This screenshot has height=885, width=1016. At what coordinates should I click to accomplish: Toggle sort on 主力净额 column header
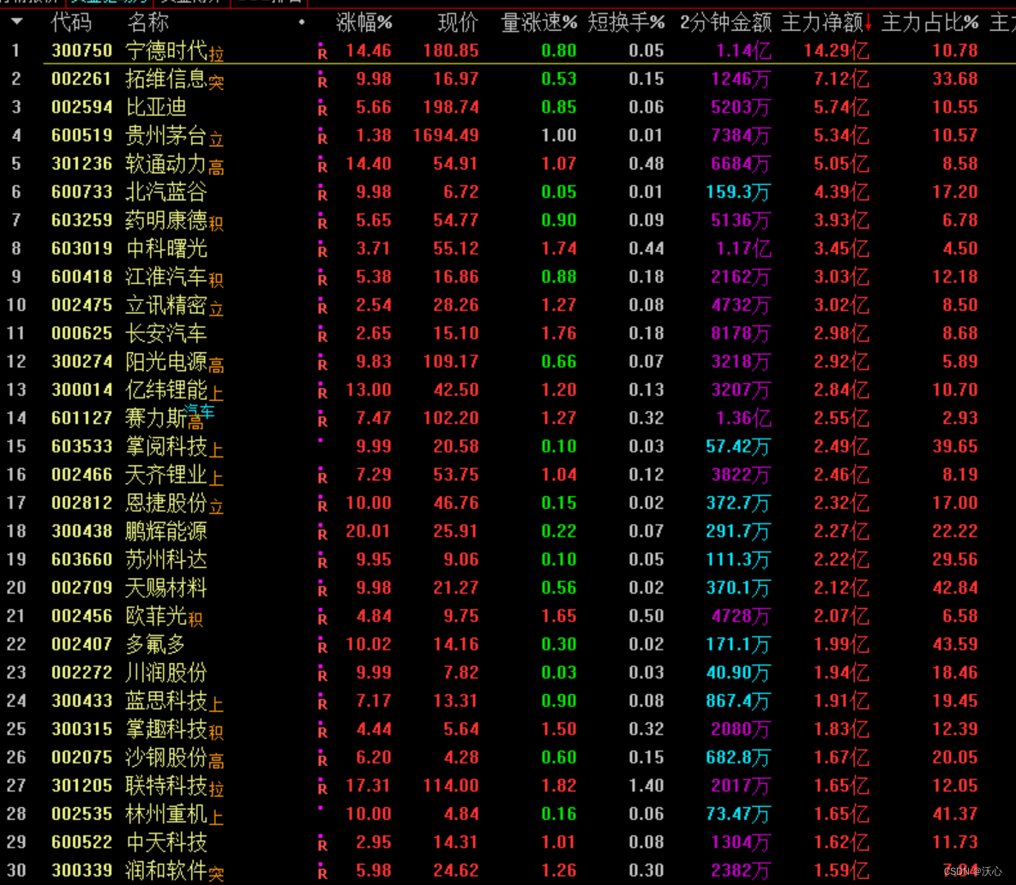click(x=827, y=22)
